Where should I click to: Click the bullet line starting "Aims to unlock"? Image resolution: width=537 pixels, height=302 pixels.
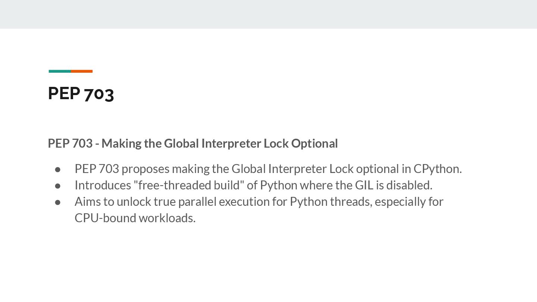(x=259, y=201)
